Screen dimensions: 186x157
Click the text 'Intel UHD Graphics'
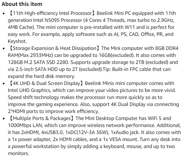coord(29,90)
